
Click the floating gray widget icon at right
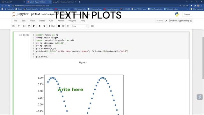click(200, 97)
